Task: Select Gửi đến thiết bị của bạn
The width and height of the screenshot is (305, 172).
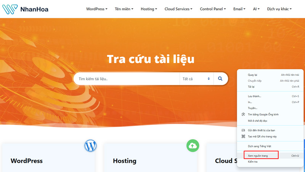Action: click(270, 130)
